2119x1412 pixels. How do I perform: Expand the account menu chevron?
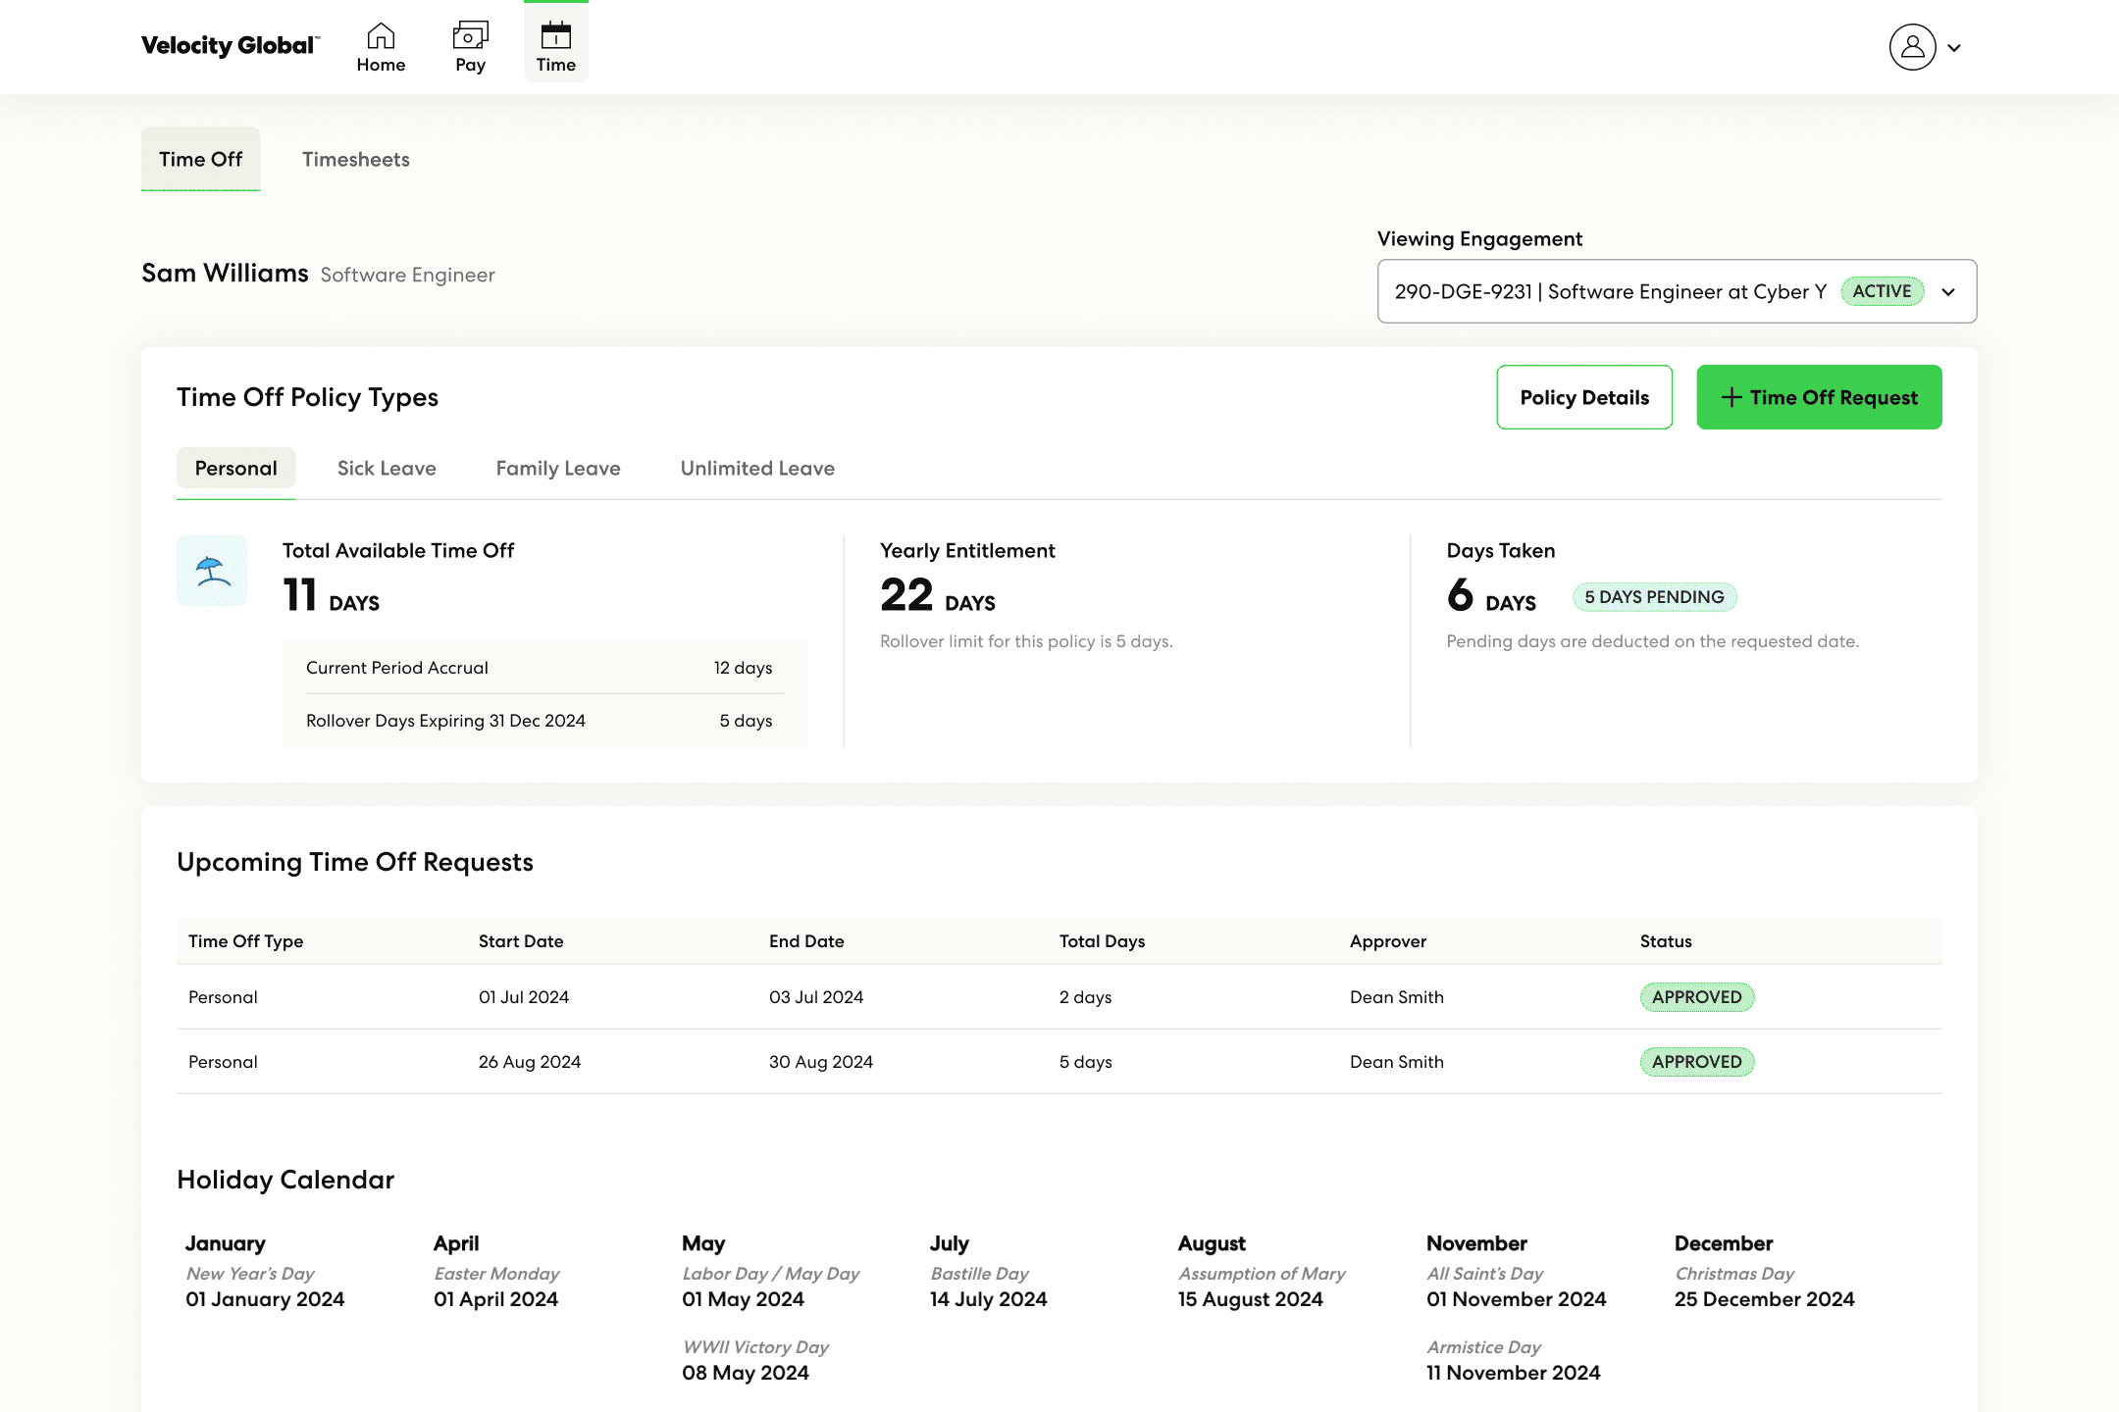tap(1954, 48)
